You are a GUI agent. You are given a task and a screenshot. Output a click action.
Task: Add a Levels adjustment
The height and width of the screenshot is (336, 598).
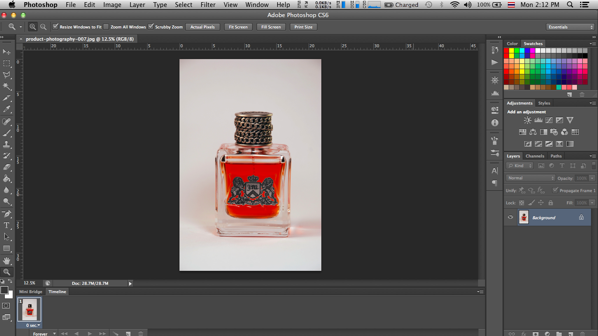(538, 120)
